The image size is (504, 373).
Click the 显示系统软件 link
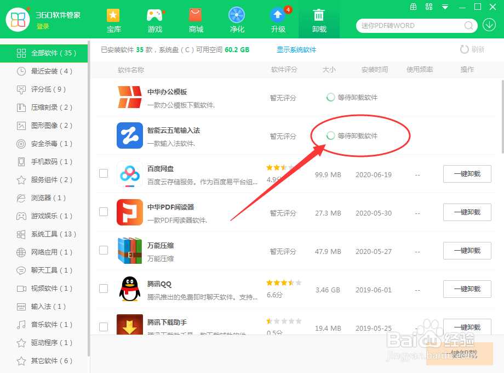point(296,49)
